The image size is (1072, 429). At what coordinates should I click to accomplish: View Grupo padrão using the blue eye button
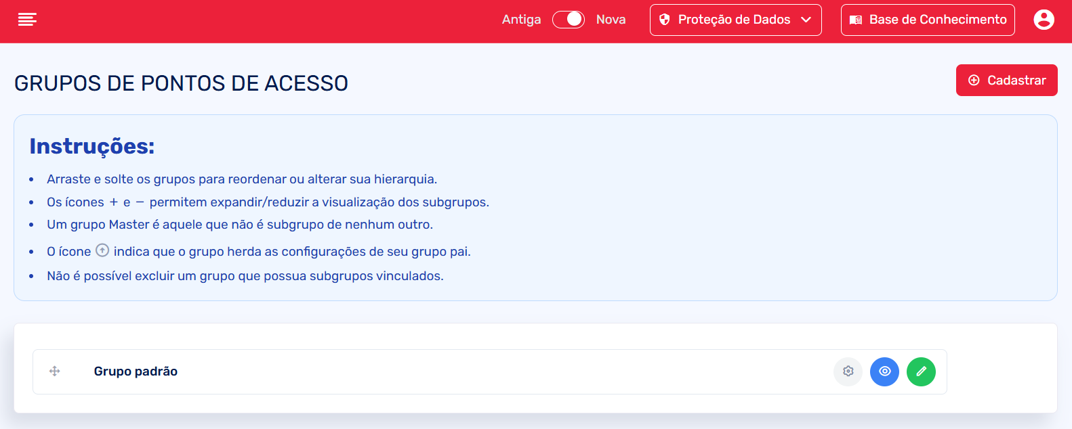(x=884, y=371)
